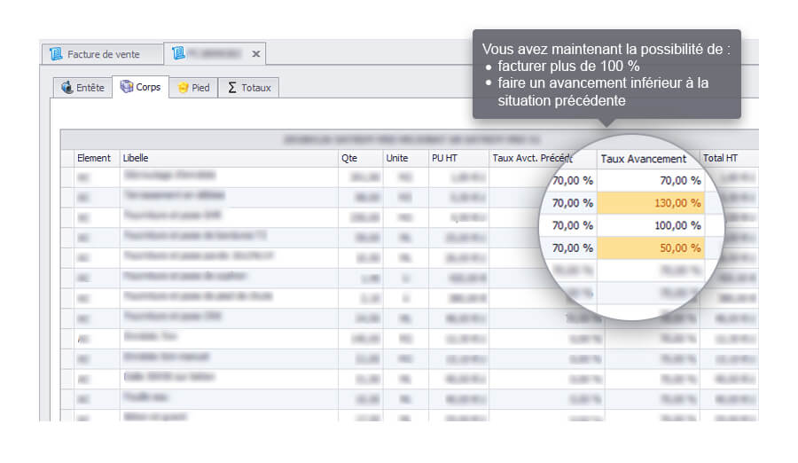This screenshot has width=798, height=463.
Task: Click the Taux Avct. Précéd. column header
Action: [542, 159]
